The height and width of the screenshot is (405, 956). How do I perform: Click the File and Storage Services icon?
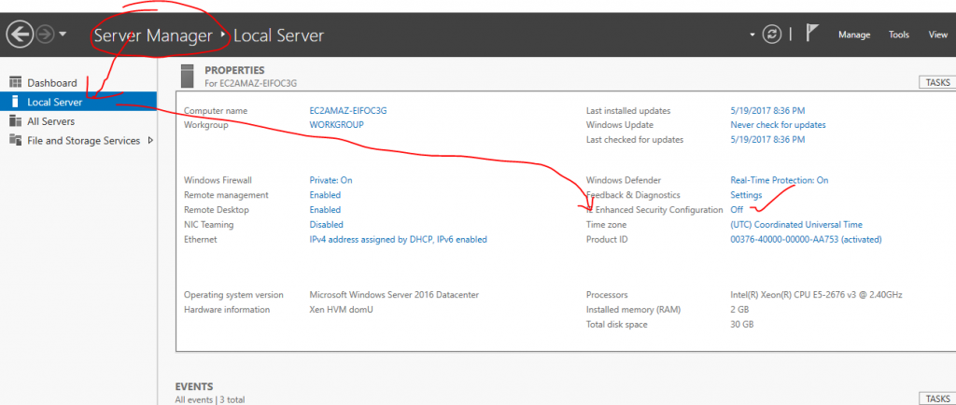point(15,141)
